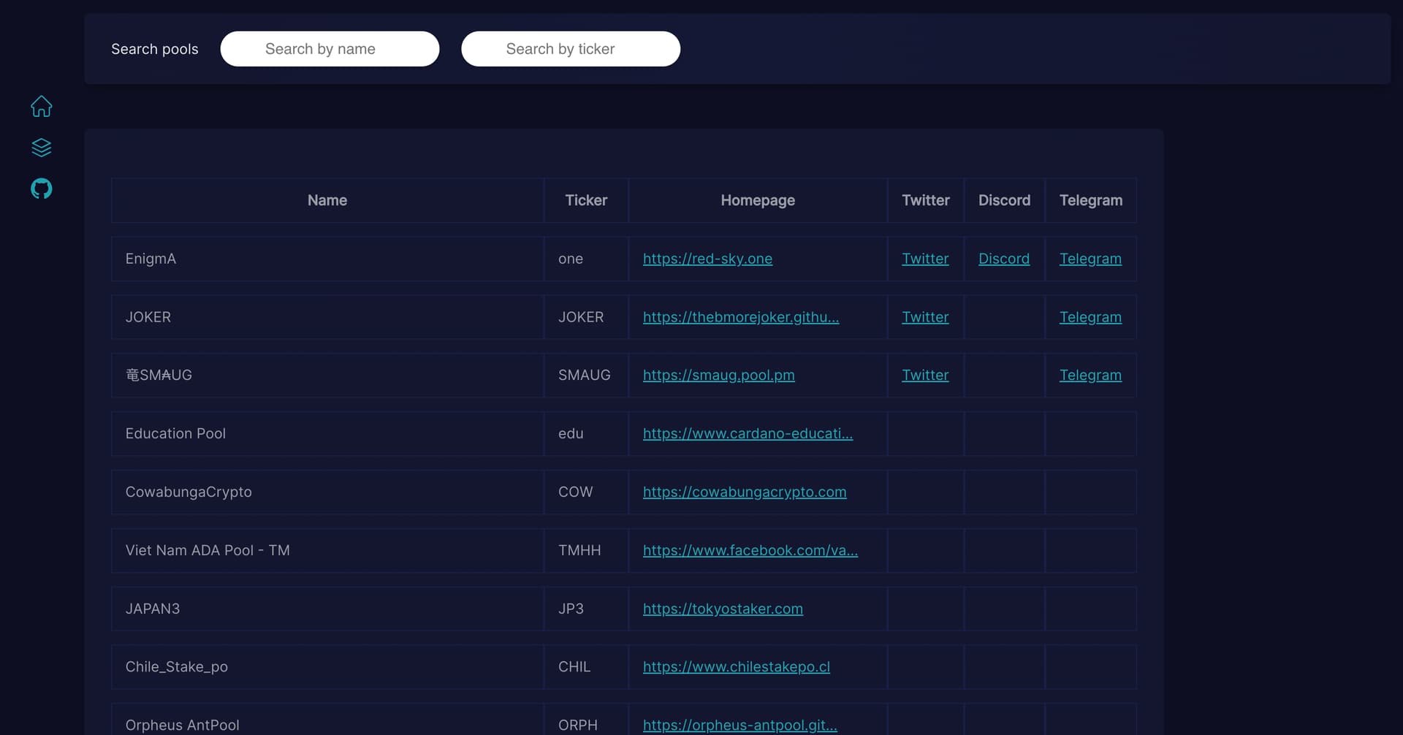The height and width of the screenshot is (735, 1403).
Task: Visit tokyostaker.com for JAPAN3
Action: pyautogui.click(x=722, y=609)
